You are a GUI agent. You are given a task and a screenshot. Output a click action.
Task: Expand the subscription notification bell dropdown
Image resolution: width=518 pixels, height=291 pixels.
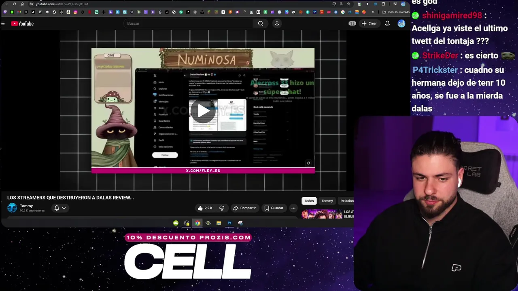[60, 208]
